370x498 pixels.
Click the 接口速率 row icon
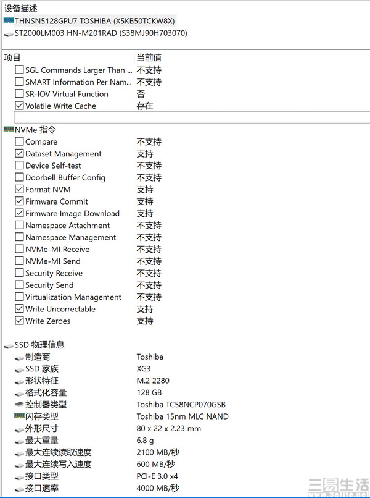click(x=18, y=488)
